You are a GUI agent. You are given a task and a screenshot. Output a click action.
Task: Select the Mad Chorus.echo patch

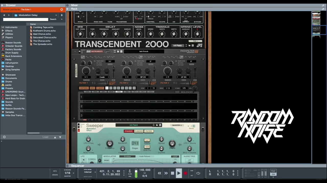pyautogui.click(x=42, y=34)
